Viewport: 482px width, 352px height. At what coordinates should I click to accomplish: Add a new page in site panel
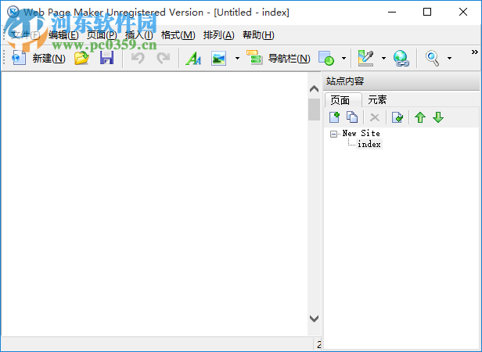click(x=334, y=117)
